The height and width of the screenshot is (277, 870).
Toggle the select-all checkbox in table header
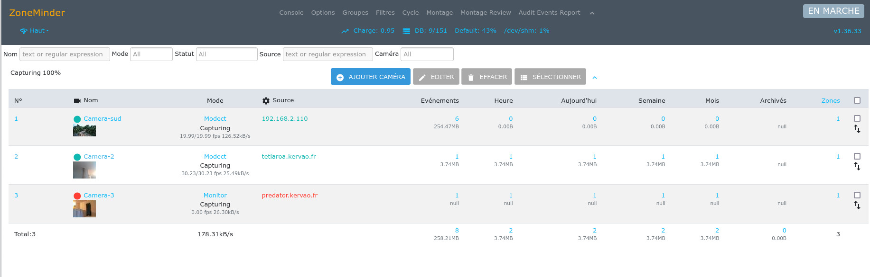[x=857, y=100]
